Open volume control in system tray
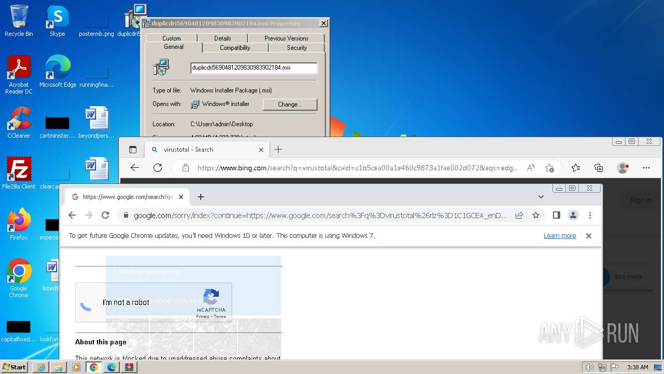 click(x=589, y=367)
